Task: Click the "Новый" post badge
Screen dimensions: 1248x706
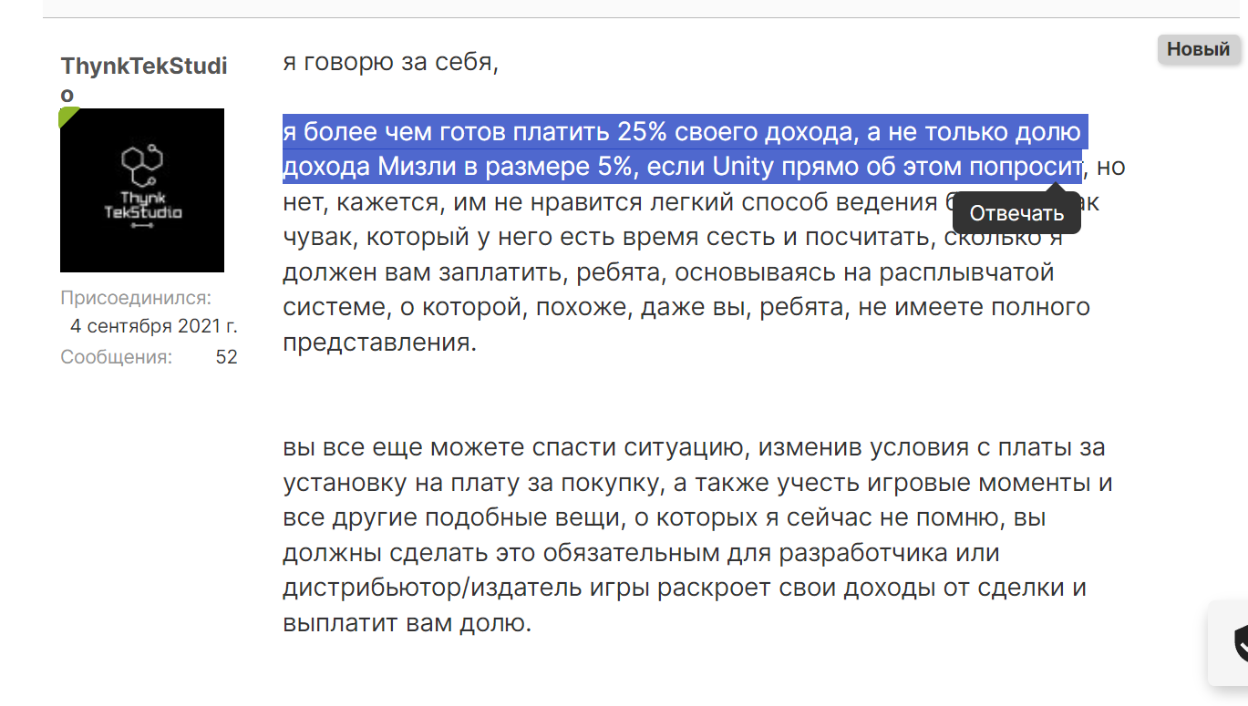Action: tap(1199, 49)
